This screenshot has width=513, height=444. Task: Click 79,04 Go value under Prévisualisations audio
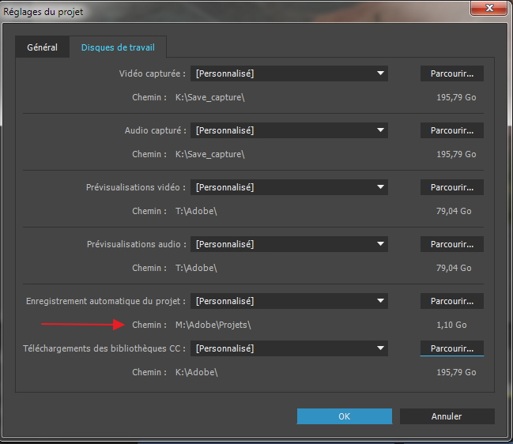tap(454, 268)
